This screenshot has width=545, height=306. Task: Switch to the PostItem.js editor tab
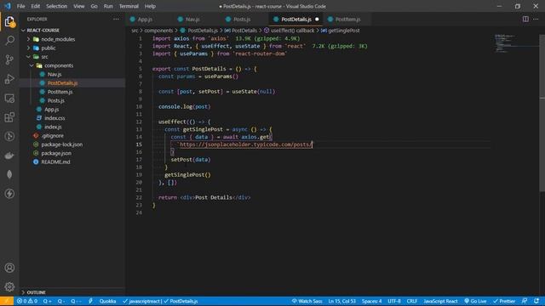pyautogui.click(x=347, y=19)
